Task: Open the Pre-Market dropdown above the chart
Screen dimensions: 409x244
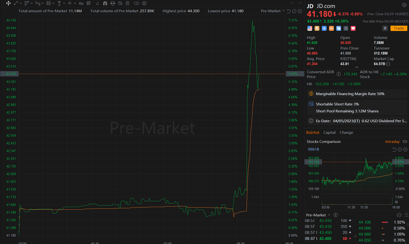Action: [273, 11]
